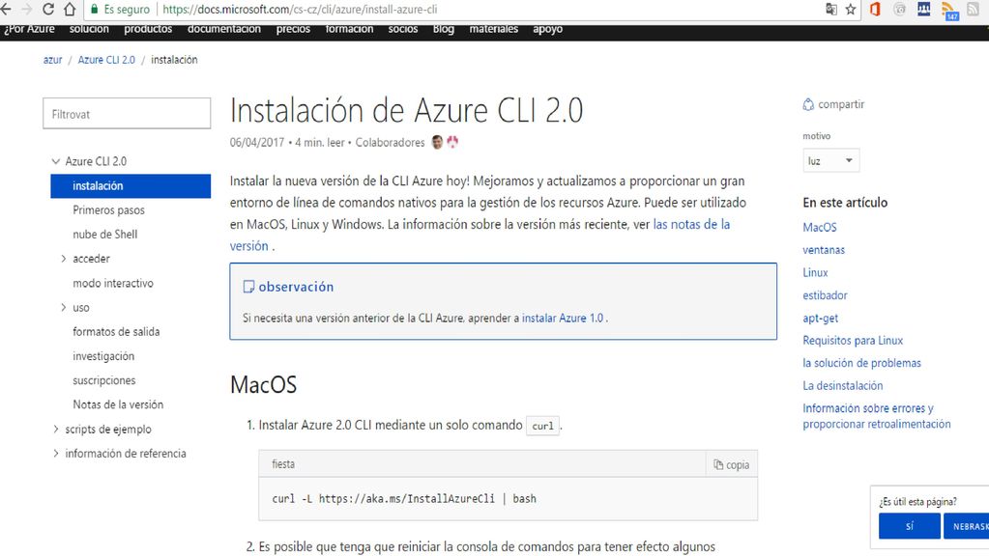The width and height of the screenshot is (989, 556).
Task: Click Sí feedback button
Action: (x=909, y=526)
